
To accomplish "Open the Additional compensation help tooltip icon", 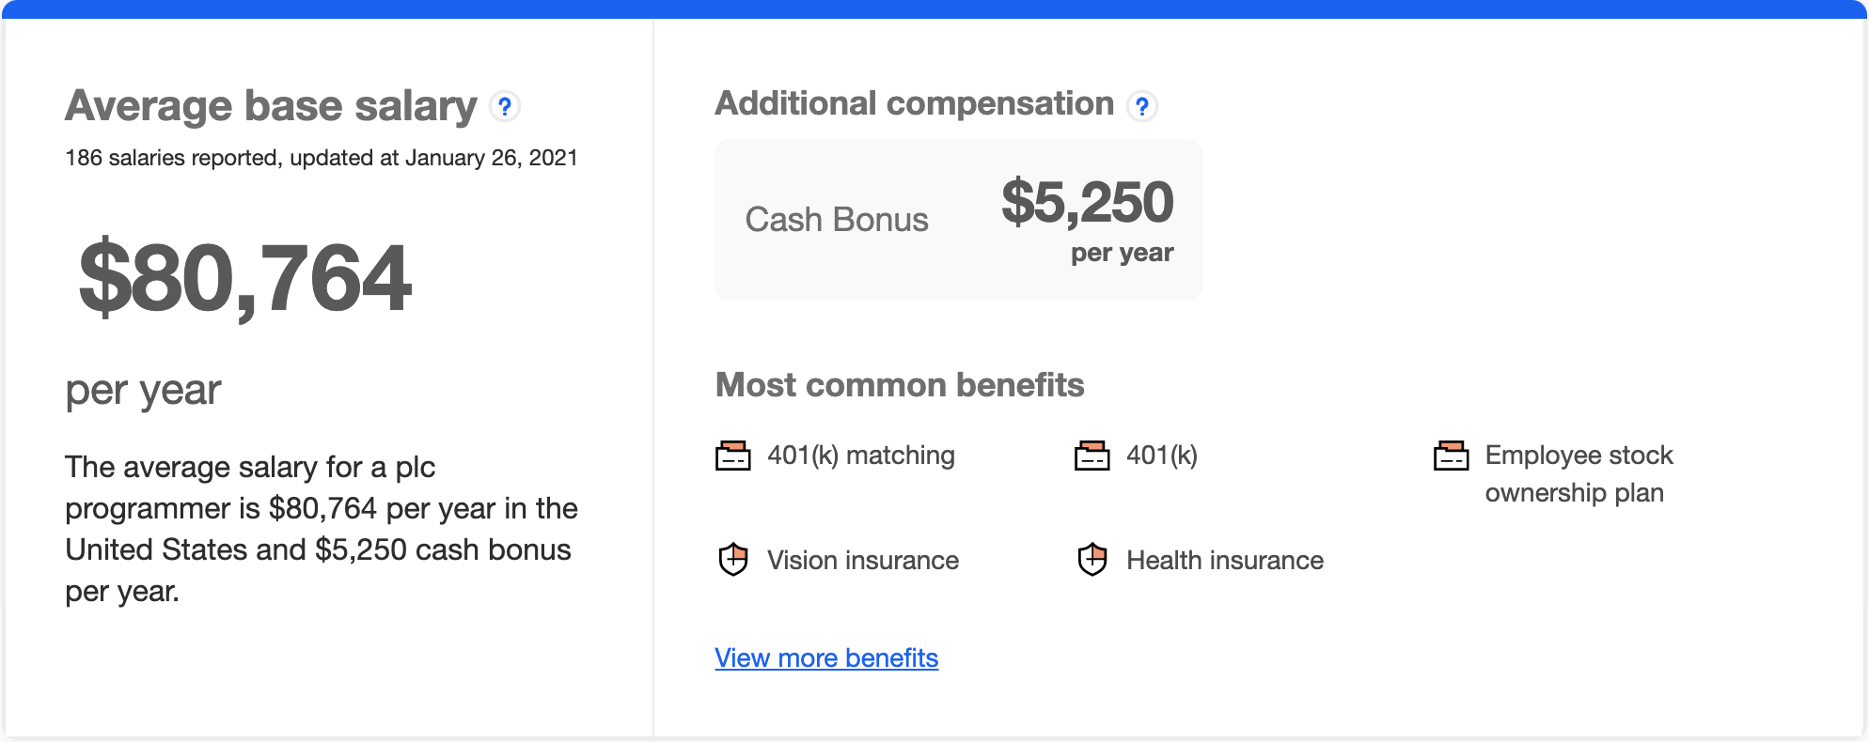I will click(1142, 107).
